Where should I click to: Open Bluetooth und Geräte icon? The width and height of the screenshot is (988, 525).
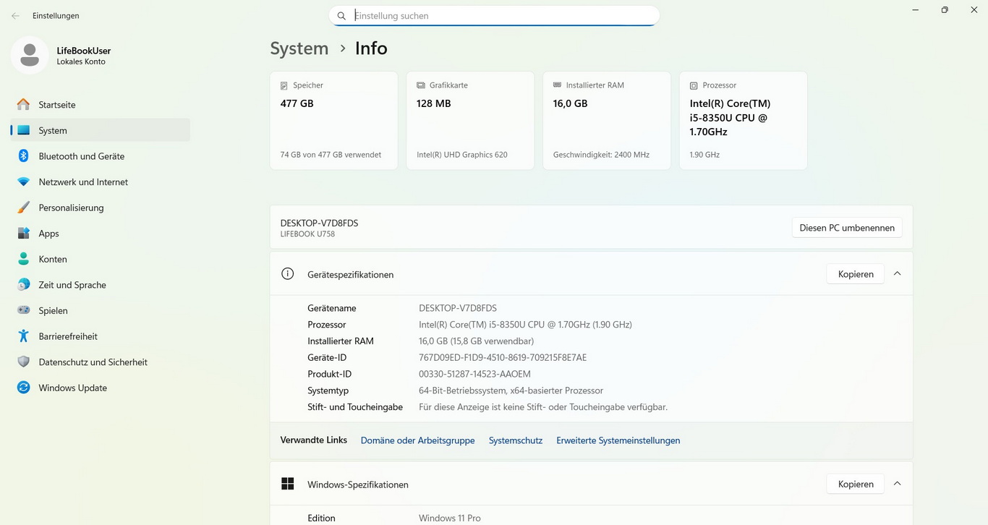point(24,156)
